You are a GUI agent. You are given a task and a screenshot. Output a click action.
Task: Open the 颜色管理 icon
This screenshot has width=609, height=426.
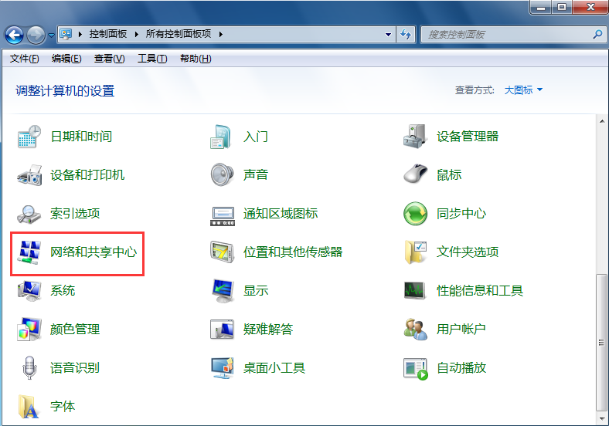[29, 330]
